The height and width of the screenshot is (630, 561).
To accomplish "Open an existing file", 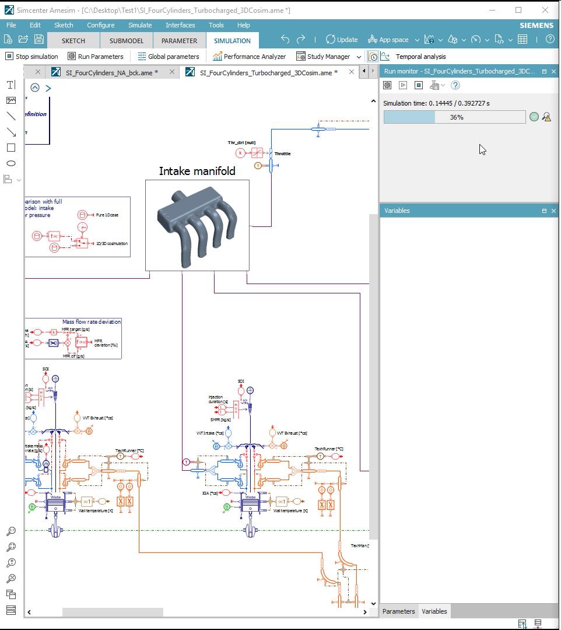I will (23, 40).
